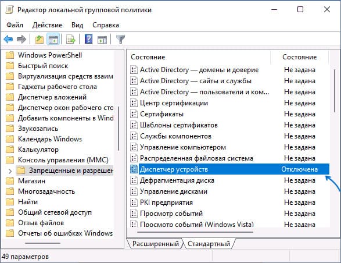Open the Файл menu
Viewport: 341px width, 263px height.
(x=15, y=25)
